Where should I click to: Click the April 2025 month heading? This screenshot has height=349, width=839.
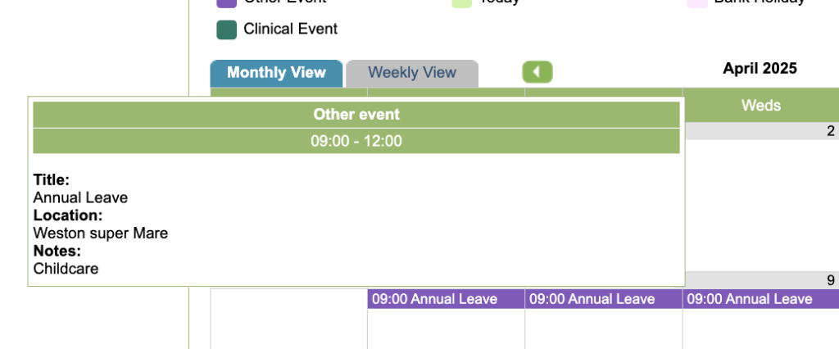coord(760,69)
